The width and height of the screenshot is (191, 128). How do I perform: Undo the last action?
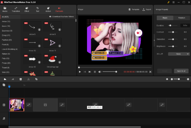pos(5,79)
